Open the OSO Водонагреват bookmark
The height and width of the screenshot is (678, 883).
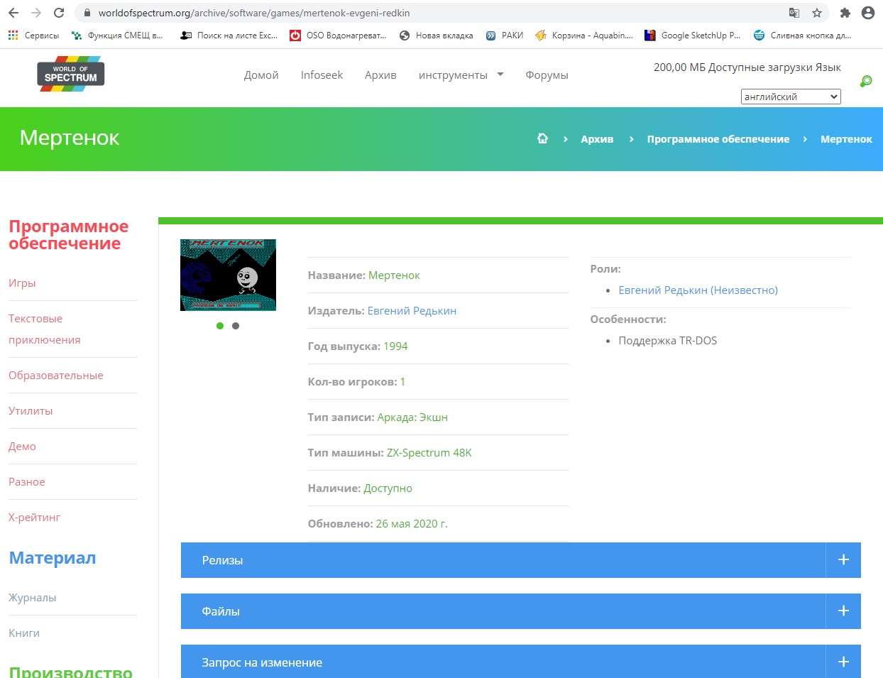point(338,35)
